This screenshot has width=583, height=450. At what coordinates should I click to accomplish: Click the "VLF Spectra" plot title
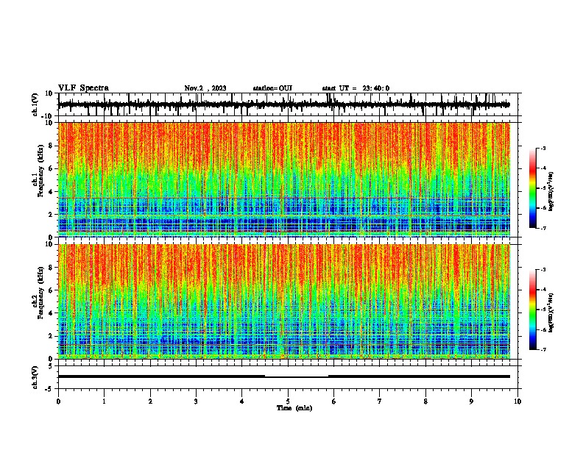pos(83,88)
